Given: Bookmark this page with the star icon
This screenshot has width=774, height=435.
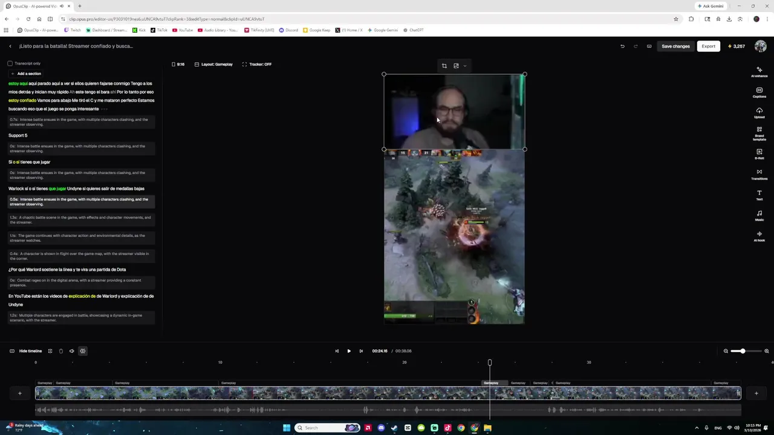Looking at the screenshot, I should (675, 19).
